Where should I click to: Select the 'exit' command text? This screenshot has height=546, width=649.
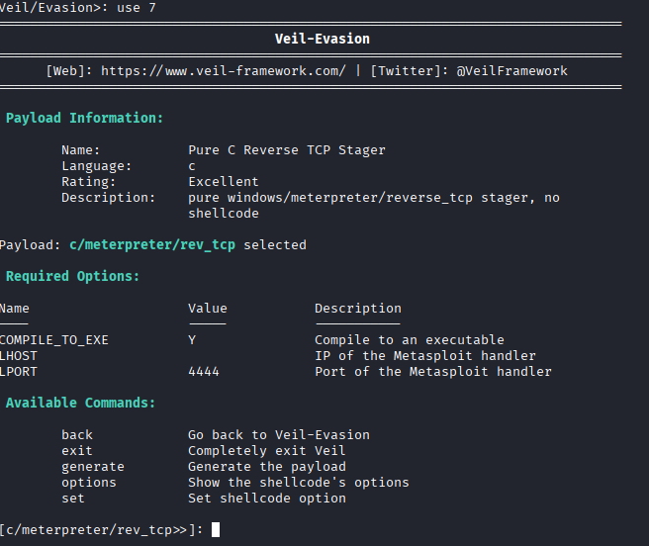(77, 451)
